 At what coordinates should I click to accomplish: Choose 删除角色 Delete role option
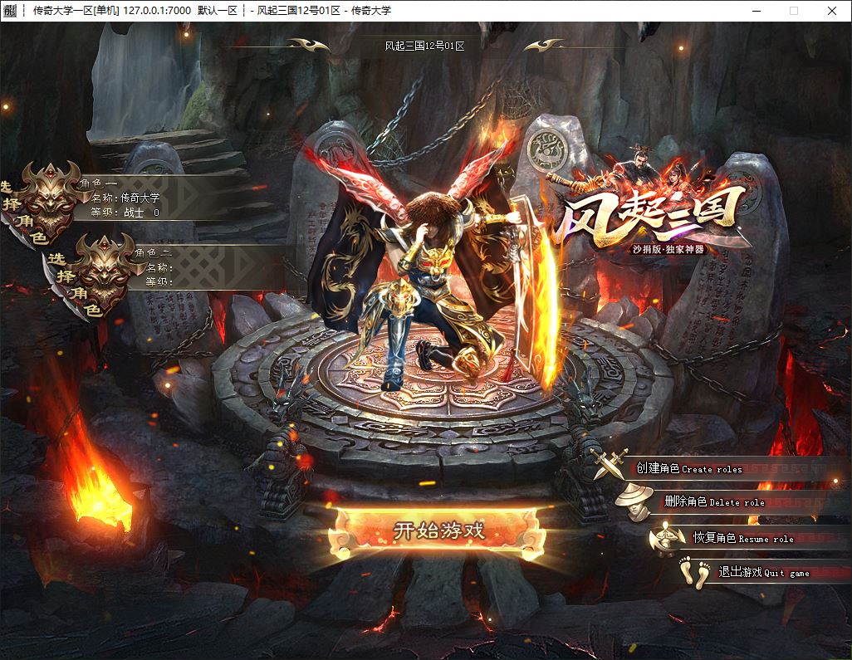tap(714, 502)
